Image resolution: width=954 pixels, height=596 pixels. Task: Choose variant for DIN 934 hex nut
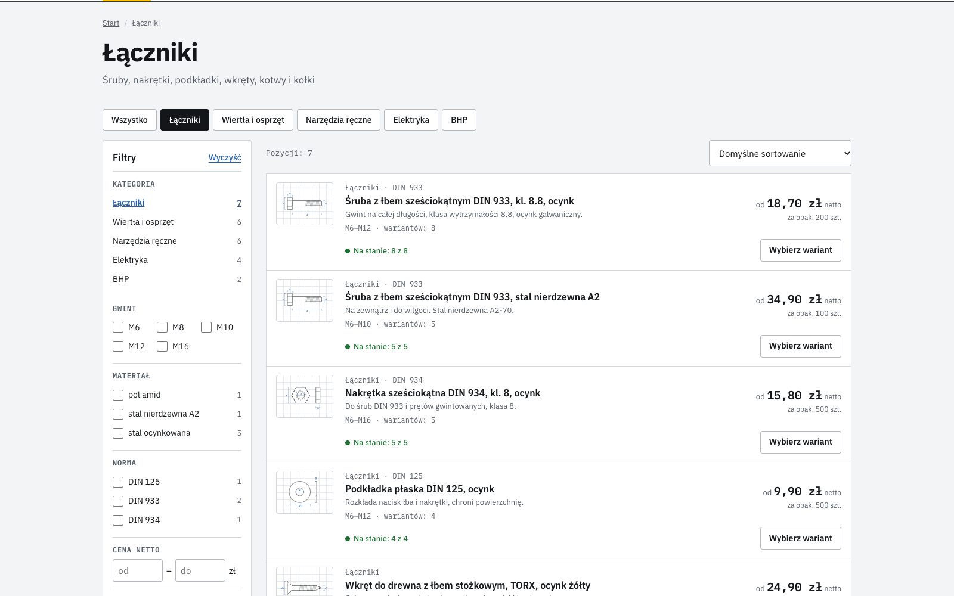800,442
